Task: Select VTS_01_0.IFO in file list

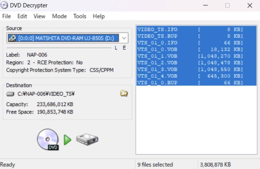Action: [196, 43]
